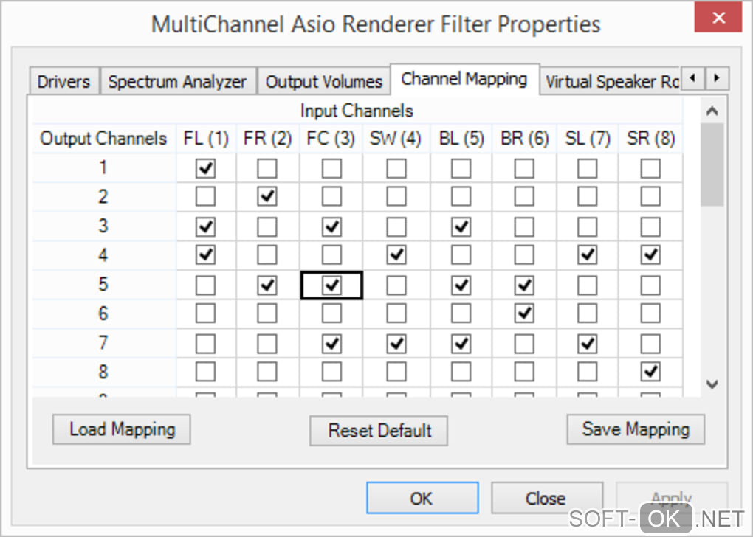This screenshot has width=753, height=537.
Task: Uncheck SR (8) for output channel 8
Action: (650, 372)
